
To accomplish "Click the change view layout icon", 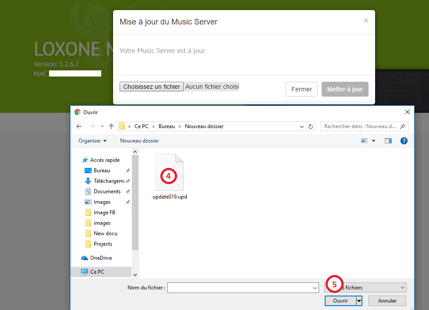I will (x=364, y=140).
